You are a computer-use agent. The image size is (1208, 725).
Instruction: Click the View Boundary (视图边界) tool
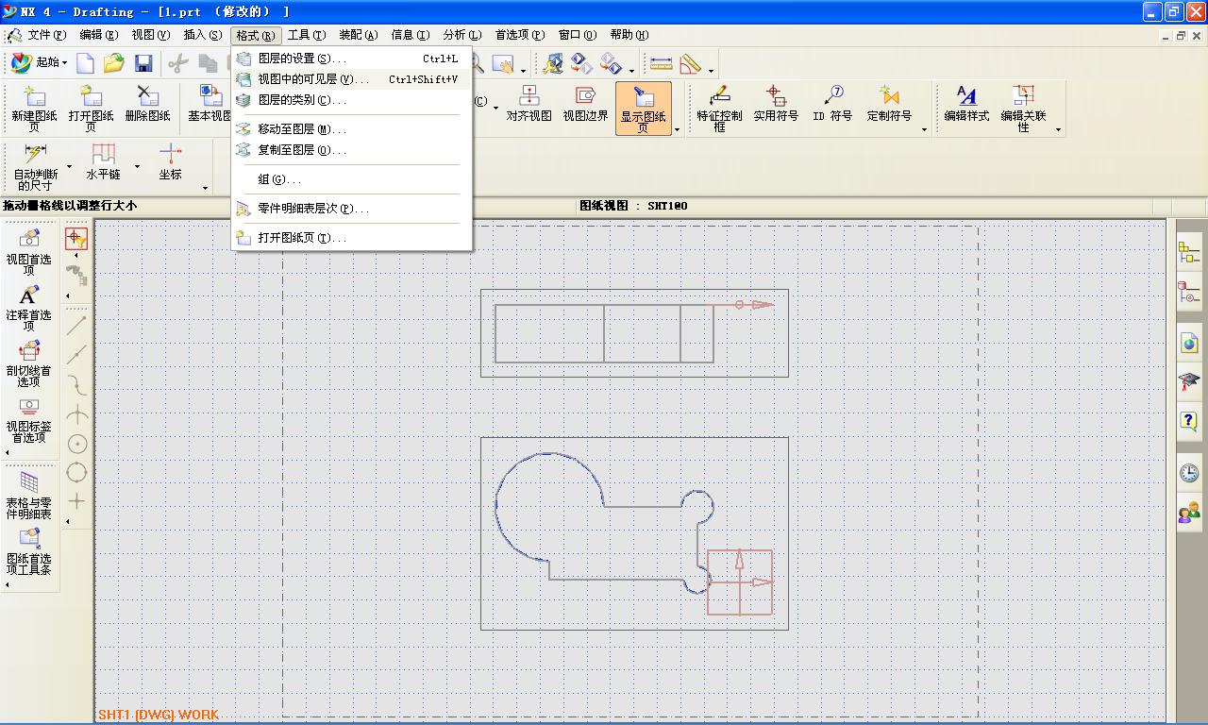tap(585, 104)
